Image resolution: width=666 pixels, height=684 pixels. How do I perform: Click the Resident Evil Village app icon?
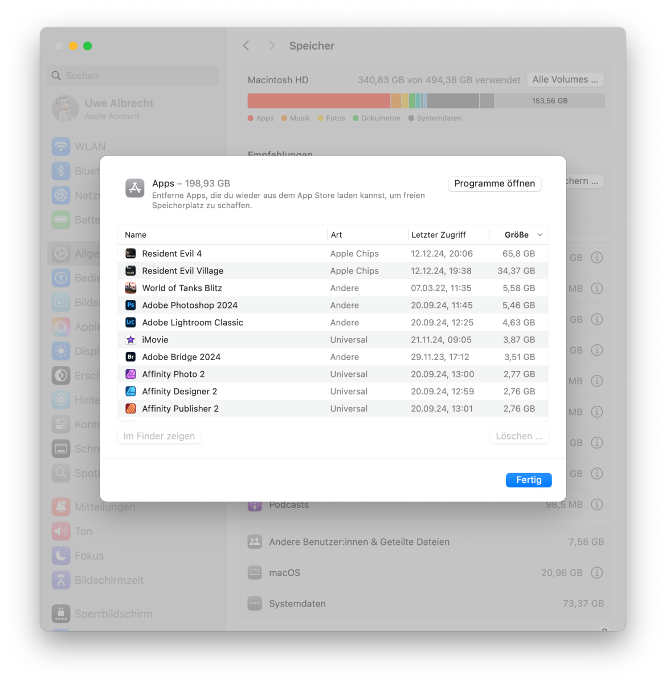[x=130, y=271]
